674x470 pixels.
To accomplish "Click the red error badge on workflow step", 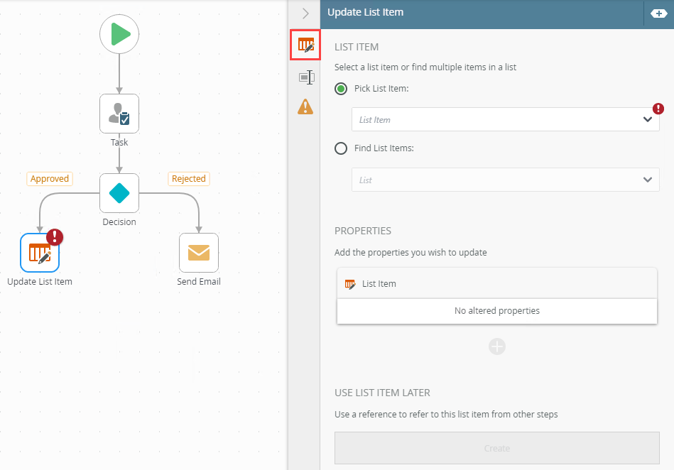I will click(55, 237).
